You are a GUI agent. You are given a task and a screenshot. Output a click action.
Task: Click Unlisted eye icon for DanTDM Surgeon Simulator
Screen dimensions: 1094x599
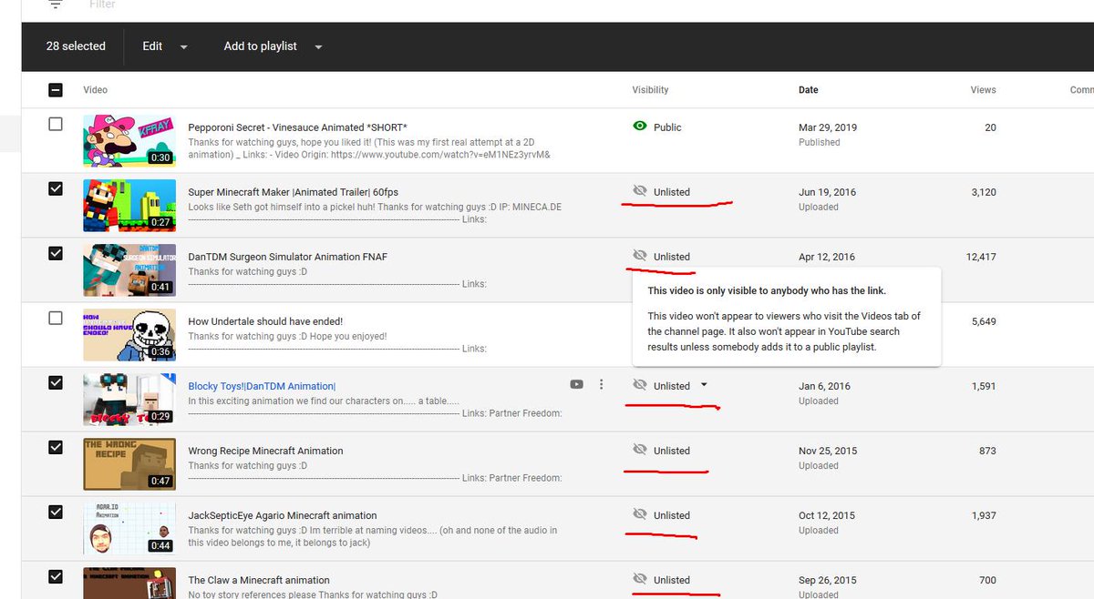(x=640, y=257)
